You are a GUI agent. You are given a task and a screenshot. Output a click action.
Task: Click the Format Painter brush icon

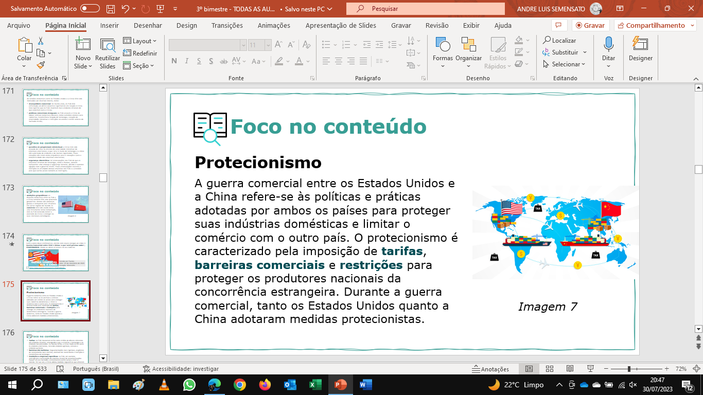point(41,65)
